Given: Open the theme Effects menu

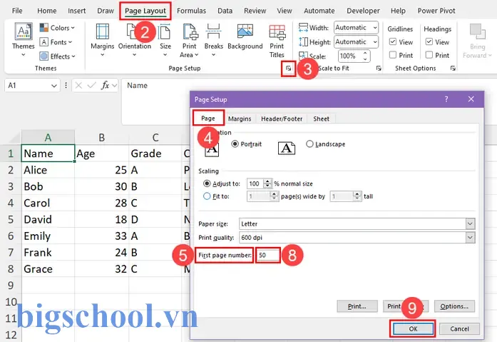Looking at the screenshot, I should point(57,56).
